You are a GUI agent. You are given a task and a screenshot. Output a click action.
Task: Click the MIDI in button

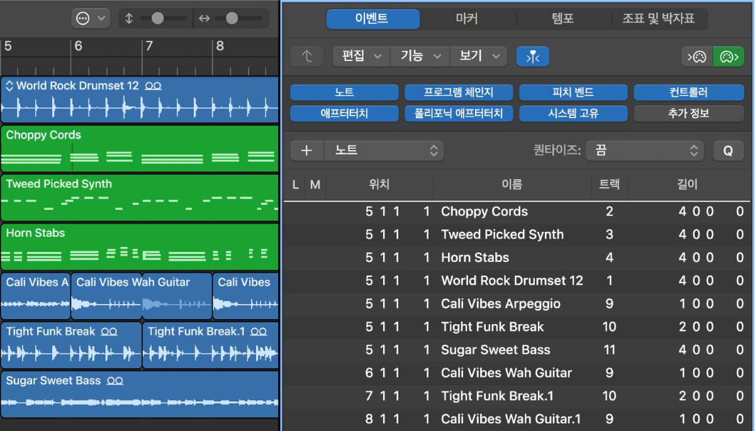point(696,57)
